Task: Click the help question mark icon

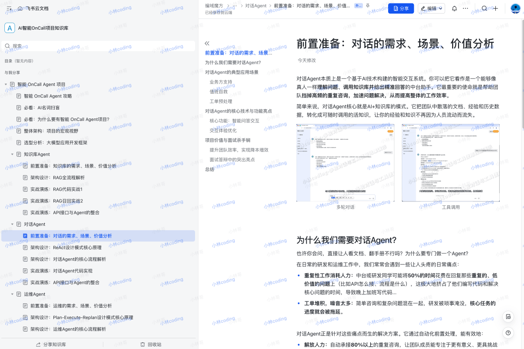Action: [508, 333]
